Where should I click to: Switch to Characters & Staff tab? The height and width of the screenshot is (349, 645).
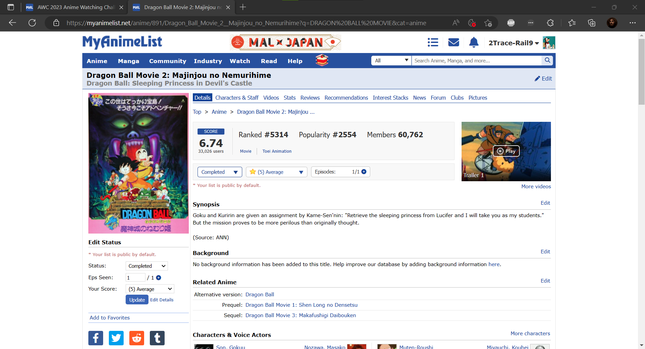point(237,98)
